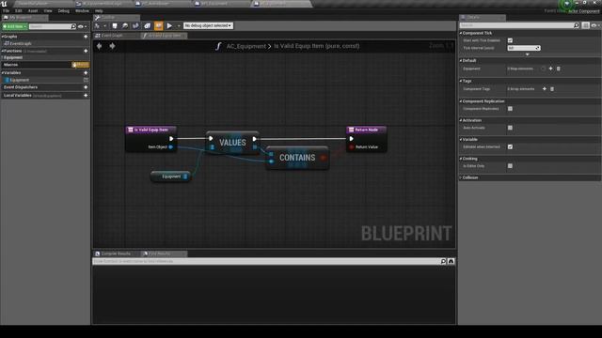This screenshot has height=338, width=602.
Task: Navigate back in graph history
Action: (x=100, y=46)
